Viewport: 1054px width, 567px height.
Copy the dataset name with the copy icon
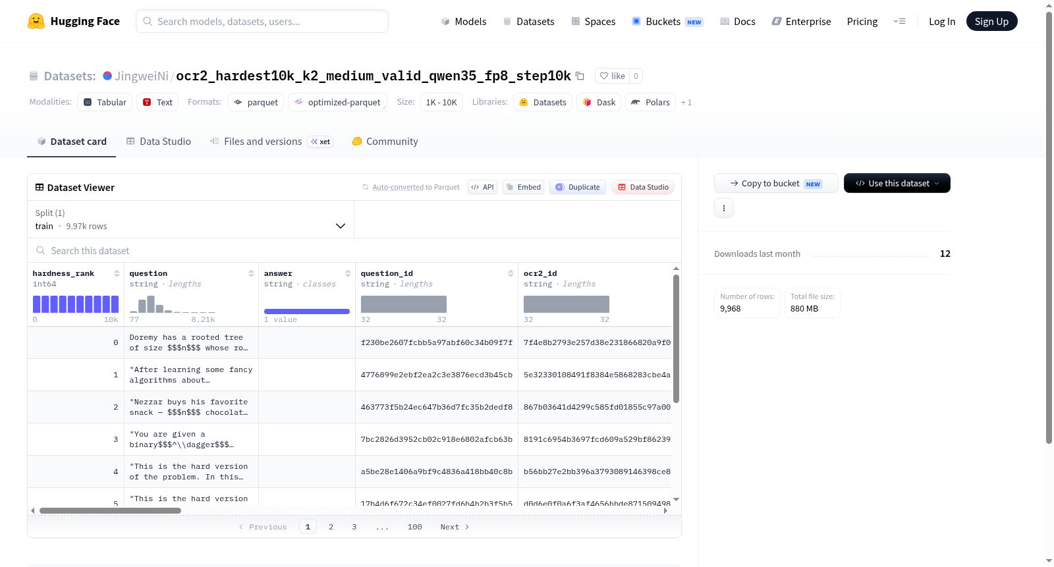(x=580, y=76)
